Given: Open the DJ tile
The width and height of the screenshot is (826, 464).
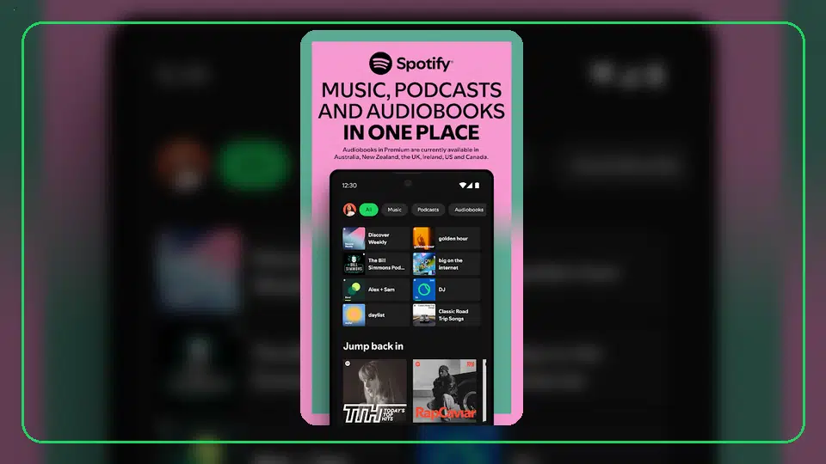Looking at the screenshot, I should click(x=447, y=290).
